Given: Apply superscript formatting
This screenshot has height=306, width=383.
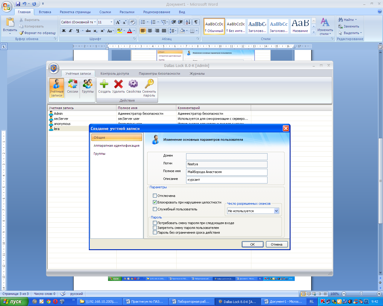Looking at the screenshot, I should point(102,31).
